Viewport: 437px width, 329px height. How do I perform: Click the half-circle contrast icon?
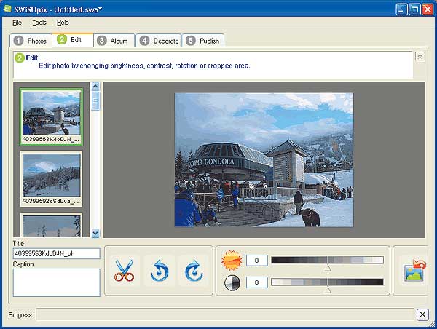[x=231, y=282]
